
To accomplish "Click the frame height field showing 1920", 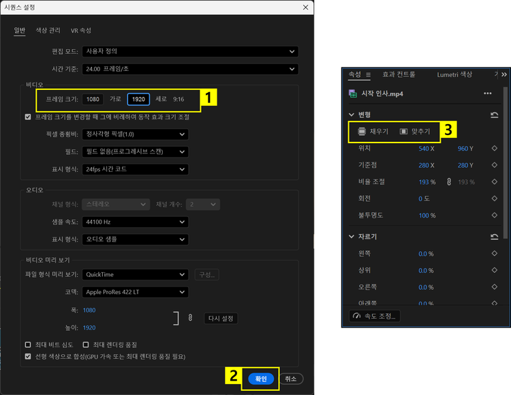I will pos(138,99).
